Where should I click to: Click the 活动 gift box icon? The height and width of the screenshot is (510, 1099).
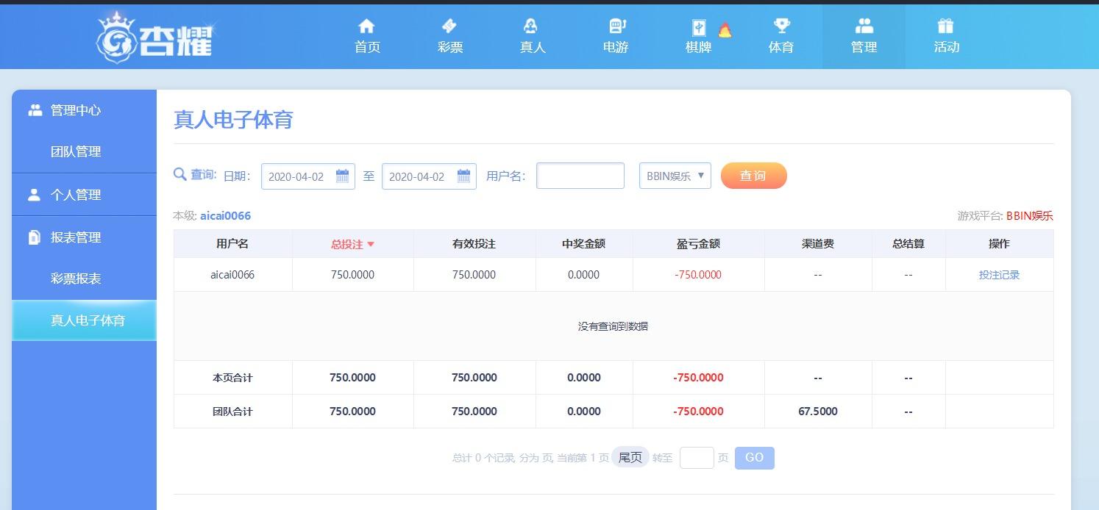tap(946, 26)
